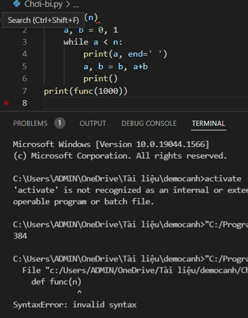Place cursor on empty line 8
This screenshot has height=318, width=248.
[x=146, y=103]
